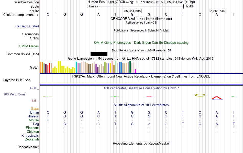
Task: Click the dark green bar in GSE1 chart
Action: click(130, 67)
